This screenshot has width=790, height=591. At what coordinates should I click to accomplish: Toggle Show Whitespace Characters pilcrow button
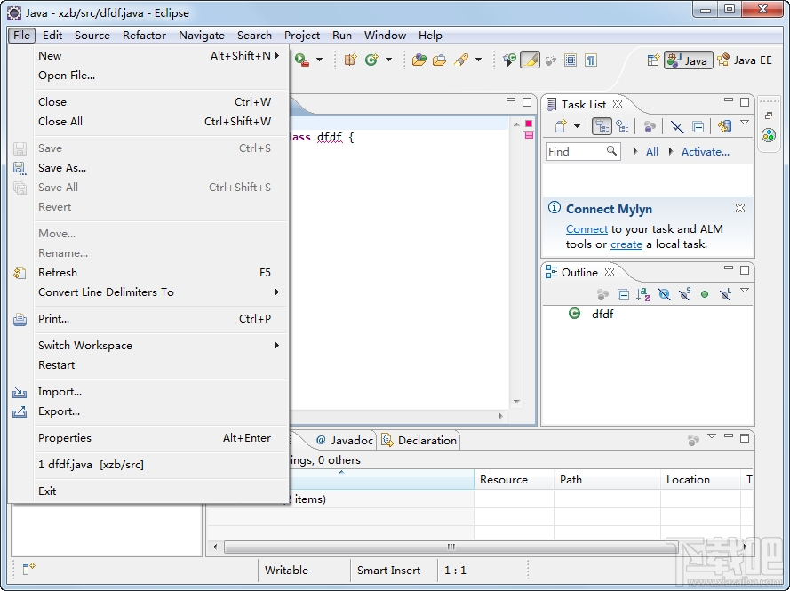click(x=590, y=60)
